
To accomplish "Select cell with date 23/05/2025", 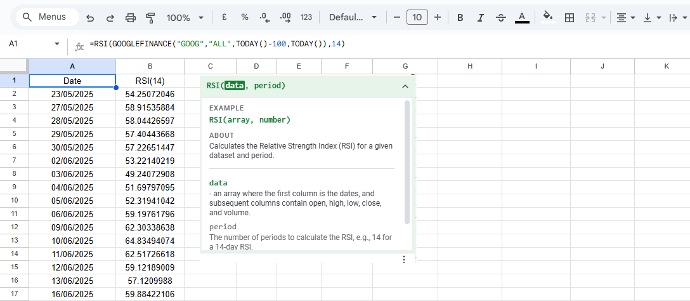I will 72,95.
